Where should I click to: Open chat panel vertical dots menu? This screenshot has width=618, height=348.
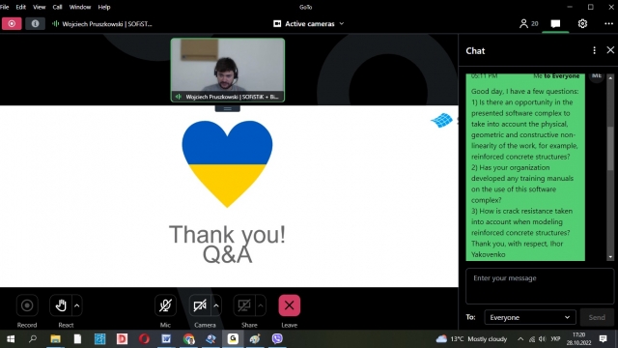click(595, 50)
